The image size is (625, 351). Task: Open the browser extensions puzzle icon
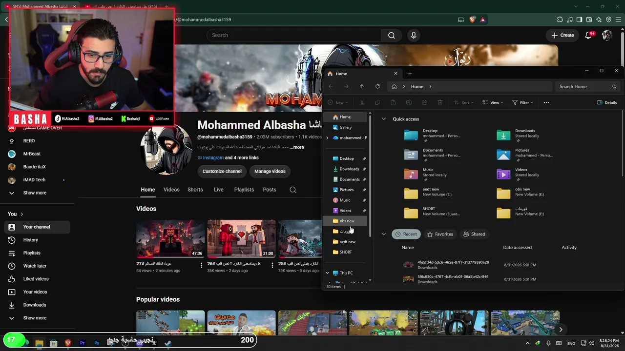coord(560,19)
